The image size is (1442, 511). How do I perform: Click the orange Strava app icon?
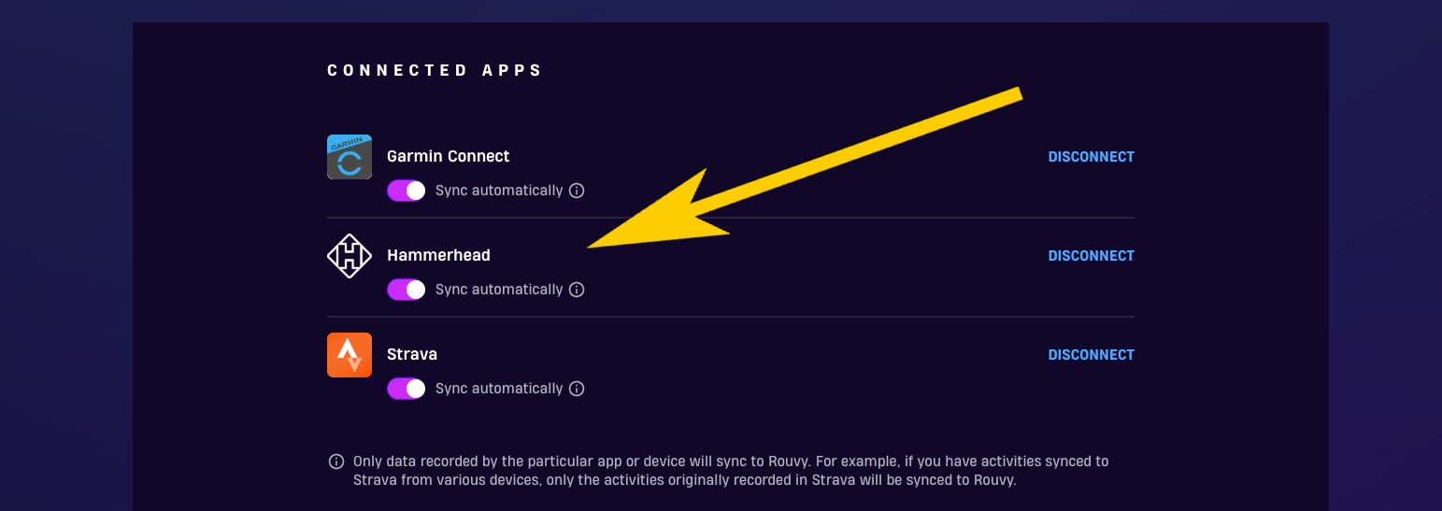[350, 355]
